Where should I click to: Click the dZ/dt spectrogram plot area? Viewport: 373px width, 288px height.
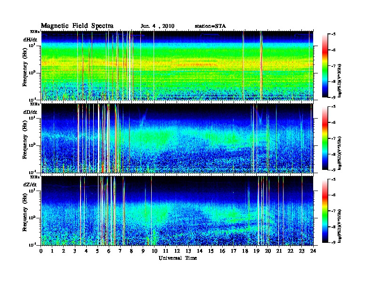177,211
